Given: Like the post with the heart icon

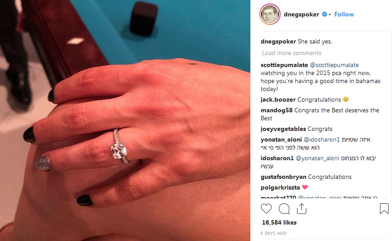Looking at the screenshot, I should 266,209.
